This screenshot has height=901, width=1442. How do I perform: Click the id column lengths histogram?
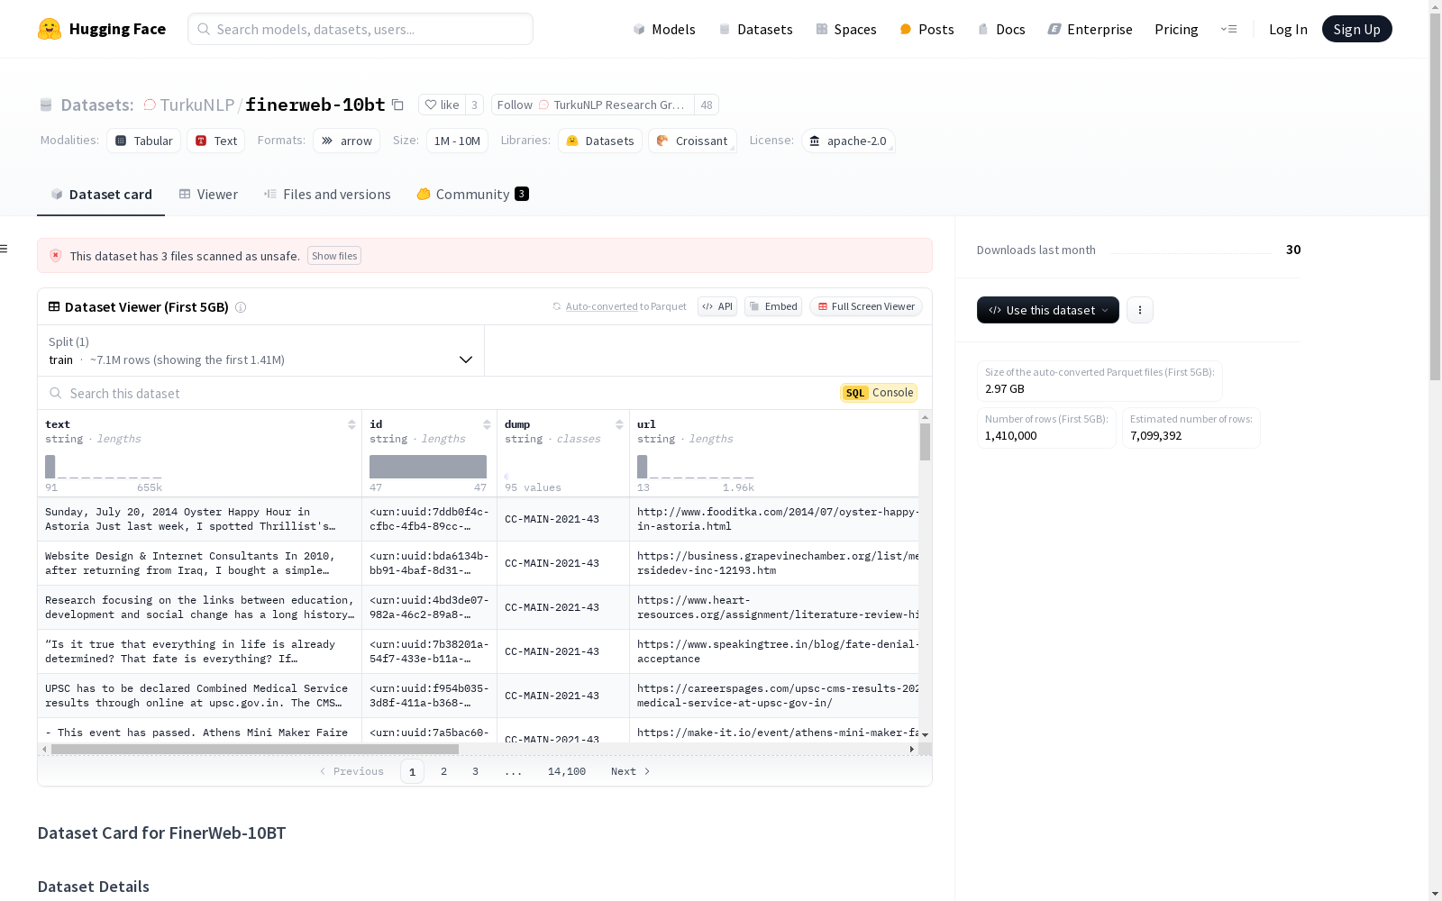pos(428,467)
